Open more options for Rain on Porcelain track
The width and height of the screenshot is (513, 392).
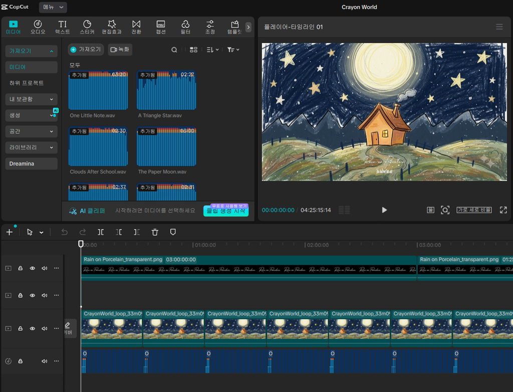(x=56, y=268)
